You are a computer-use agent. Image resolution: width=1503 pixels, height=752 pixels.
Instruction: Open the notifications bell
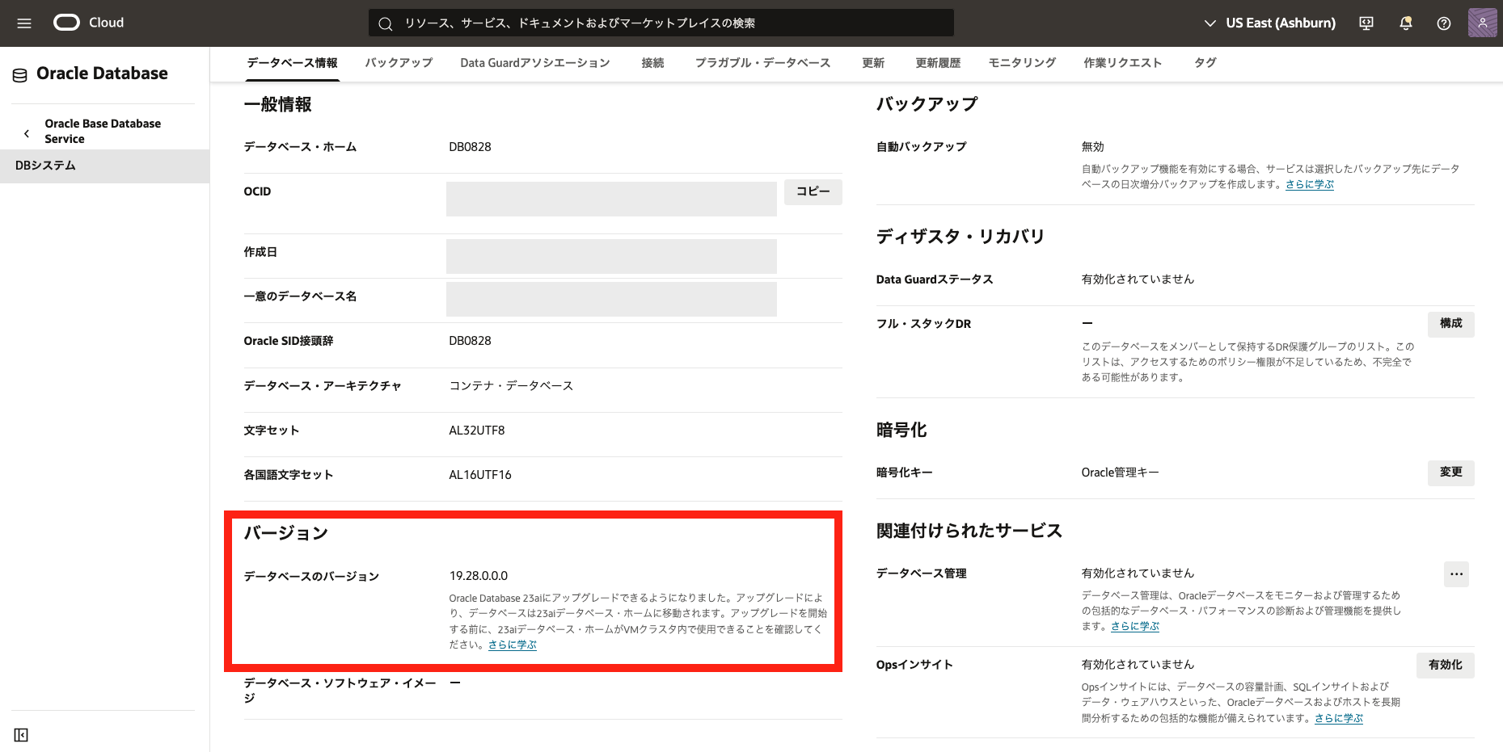(x=1405, y=23)
